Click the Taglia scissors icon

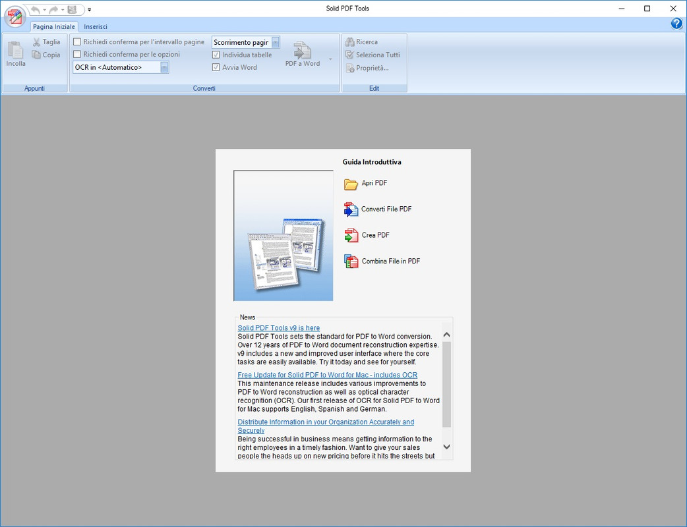pos(36,42)
